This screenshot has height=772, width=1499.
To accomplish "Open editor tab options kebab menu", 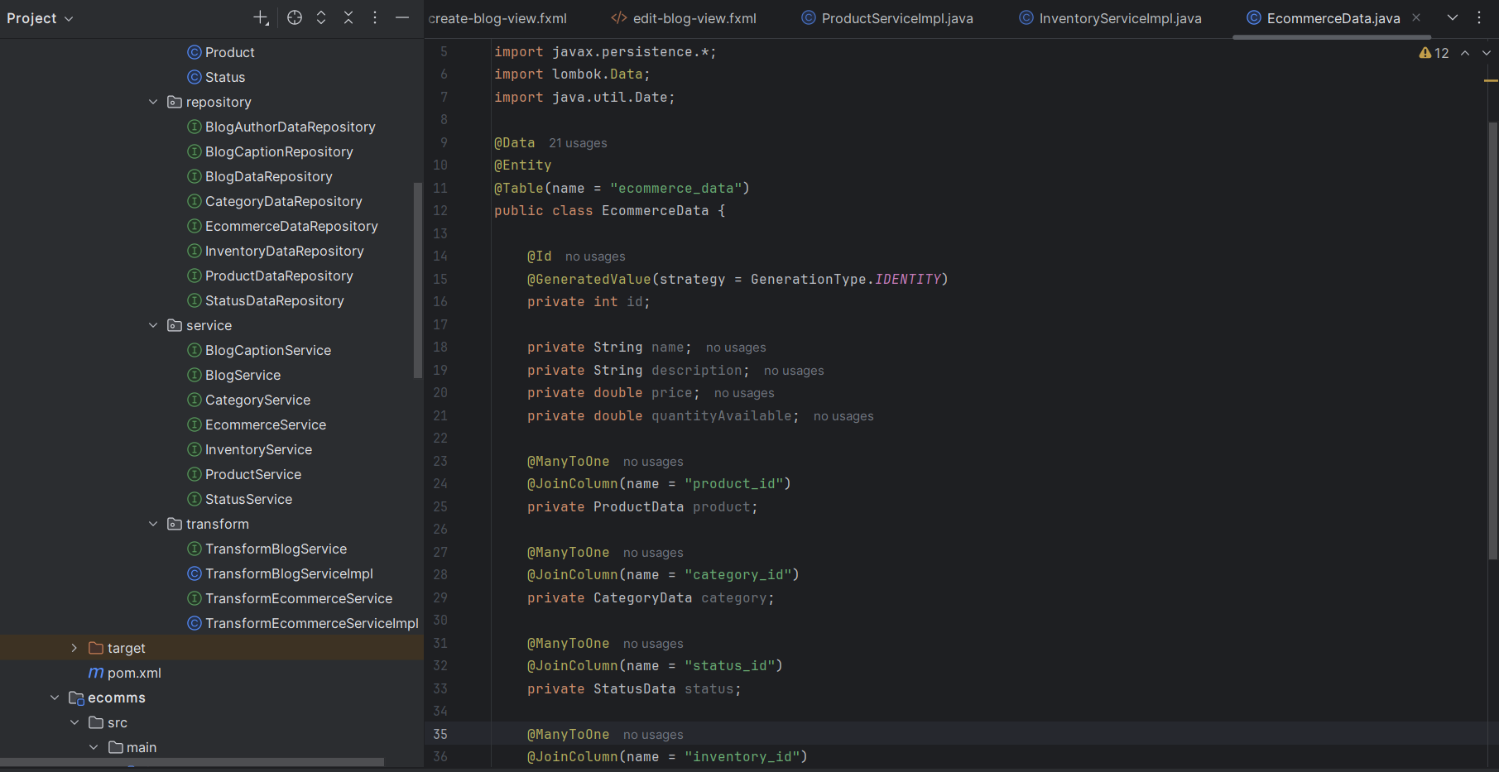I will pos(1479,17).
